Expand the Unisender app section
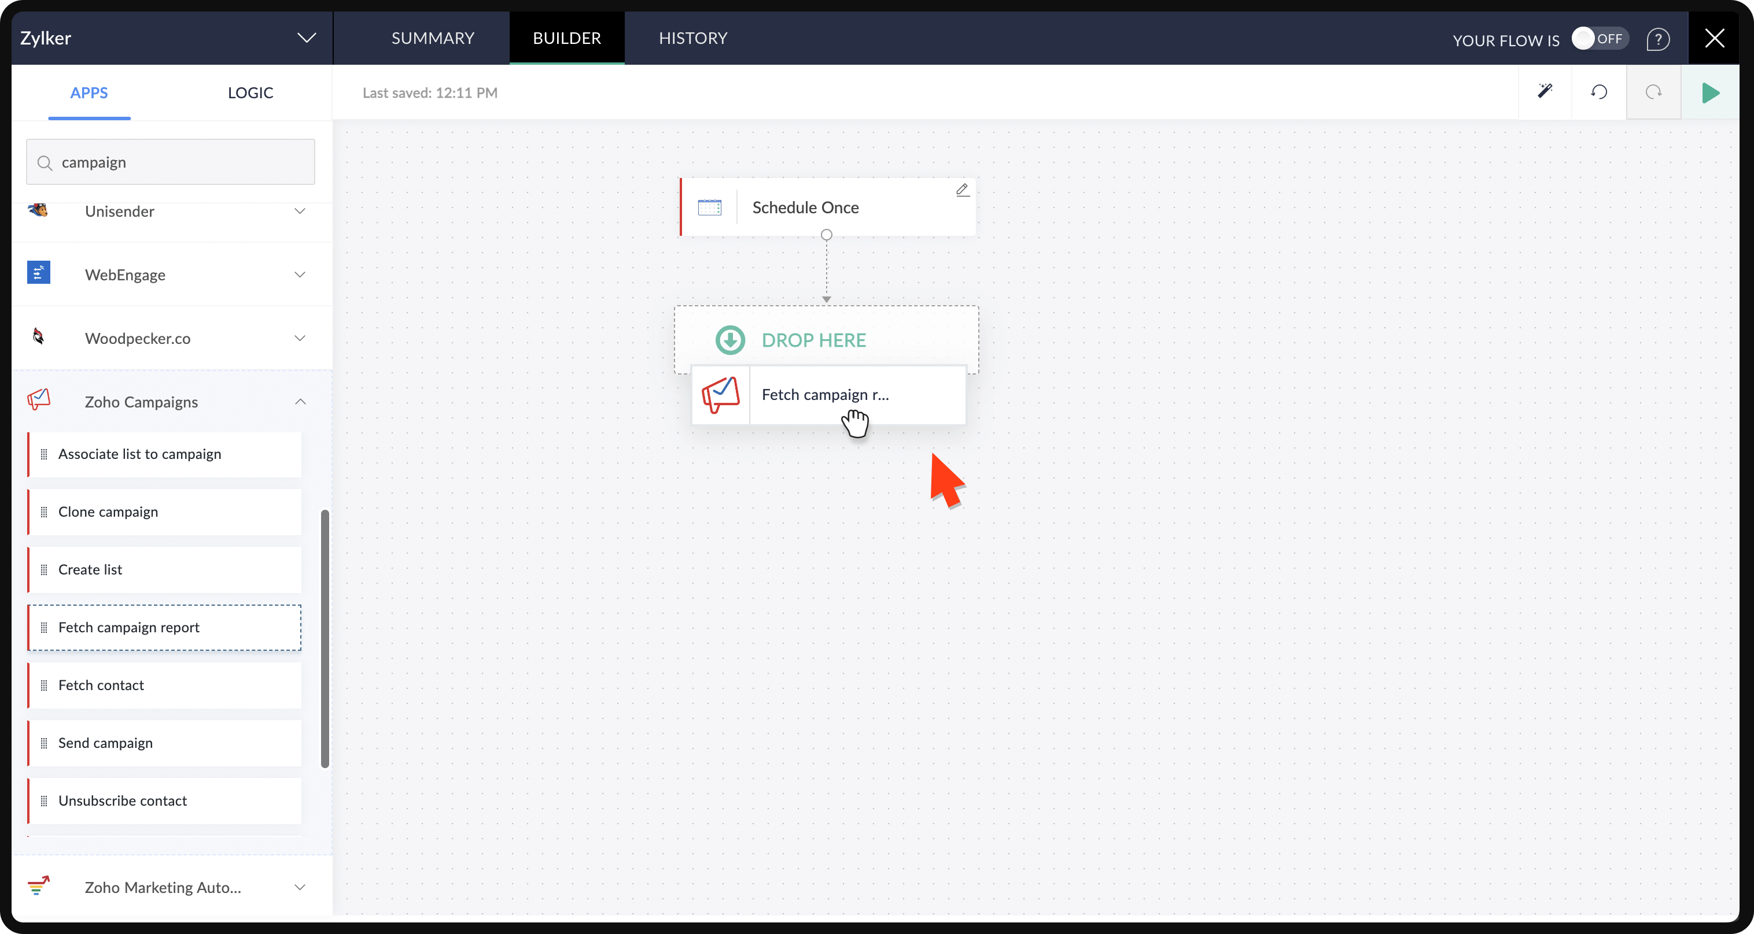This screenshot has width=1754, height=934. [x=300, y=212]
